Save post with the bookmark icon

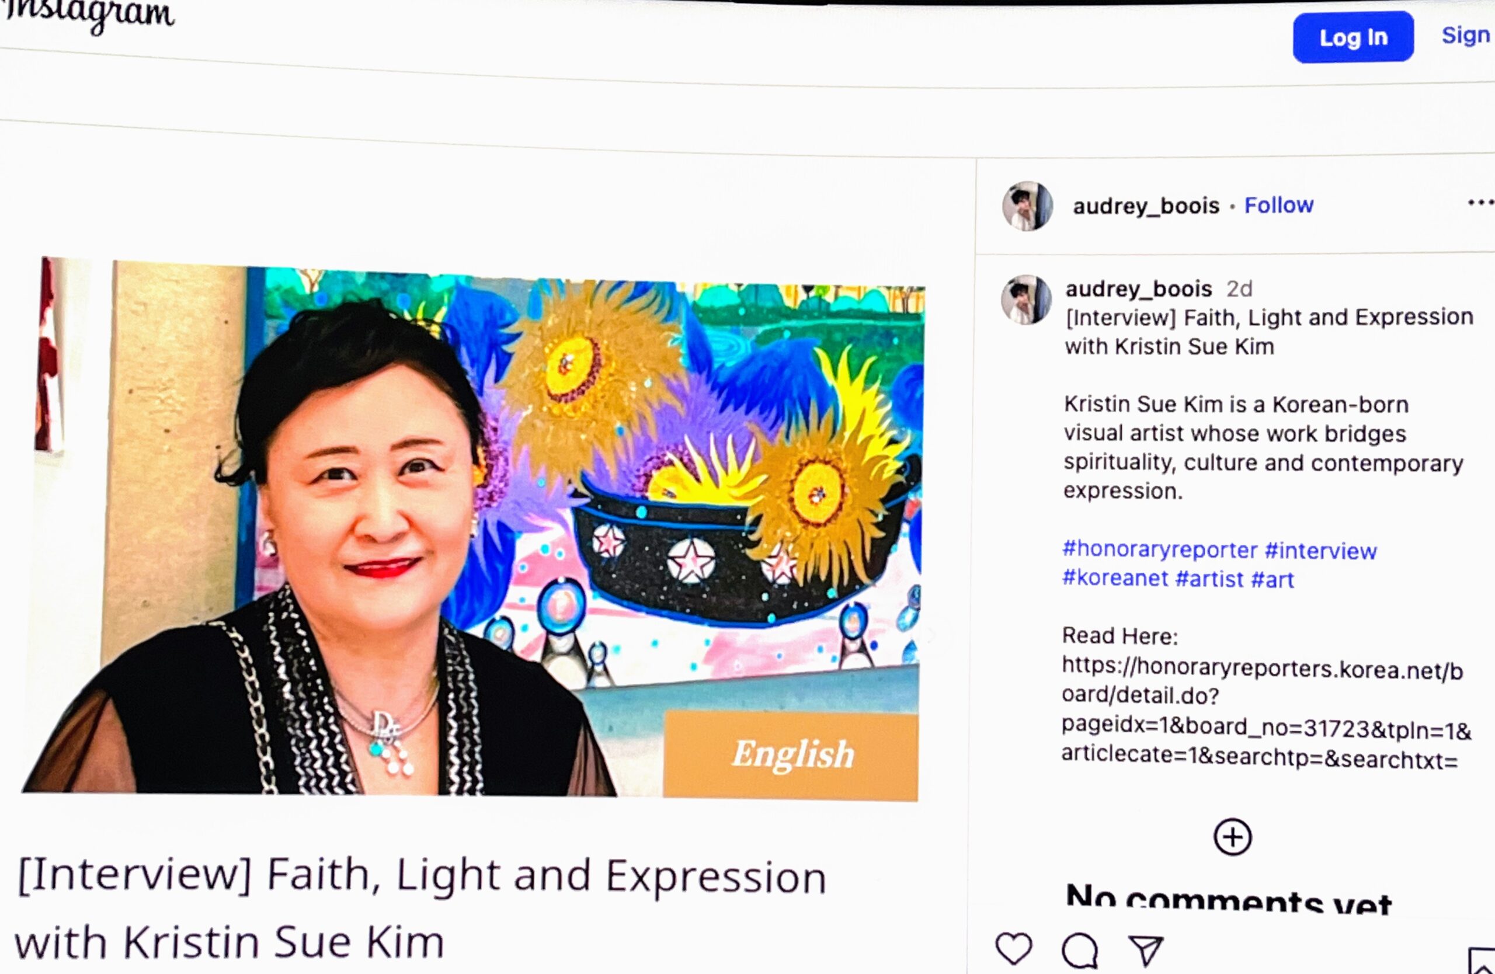point(1482,961)
